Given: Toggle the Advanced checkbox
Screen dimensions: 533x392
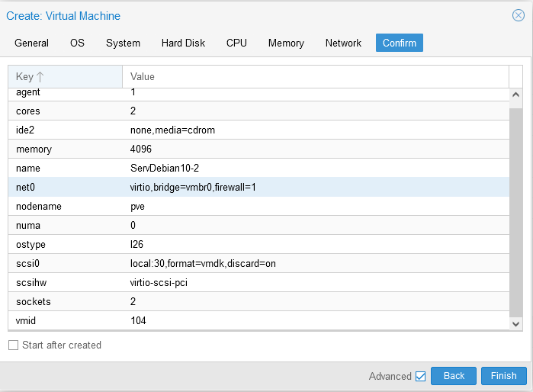Looking at the screenshot, I should click(420, 376).
